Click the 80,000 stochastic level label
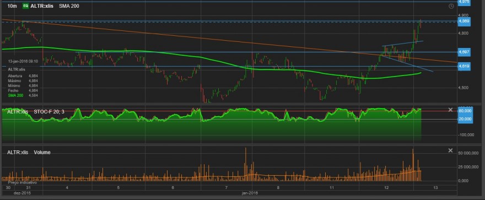485x200 pixels. [465, 111]
